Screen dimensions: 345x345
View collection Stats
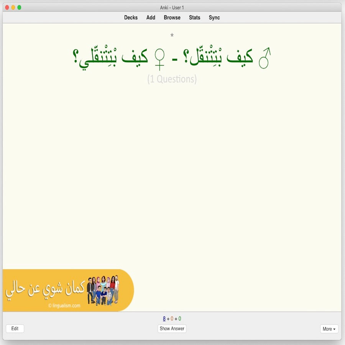pyautogui.click(x=194, y=17)
